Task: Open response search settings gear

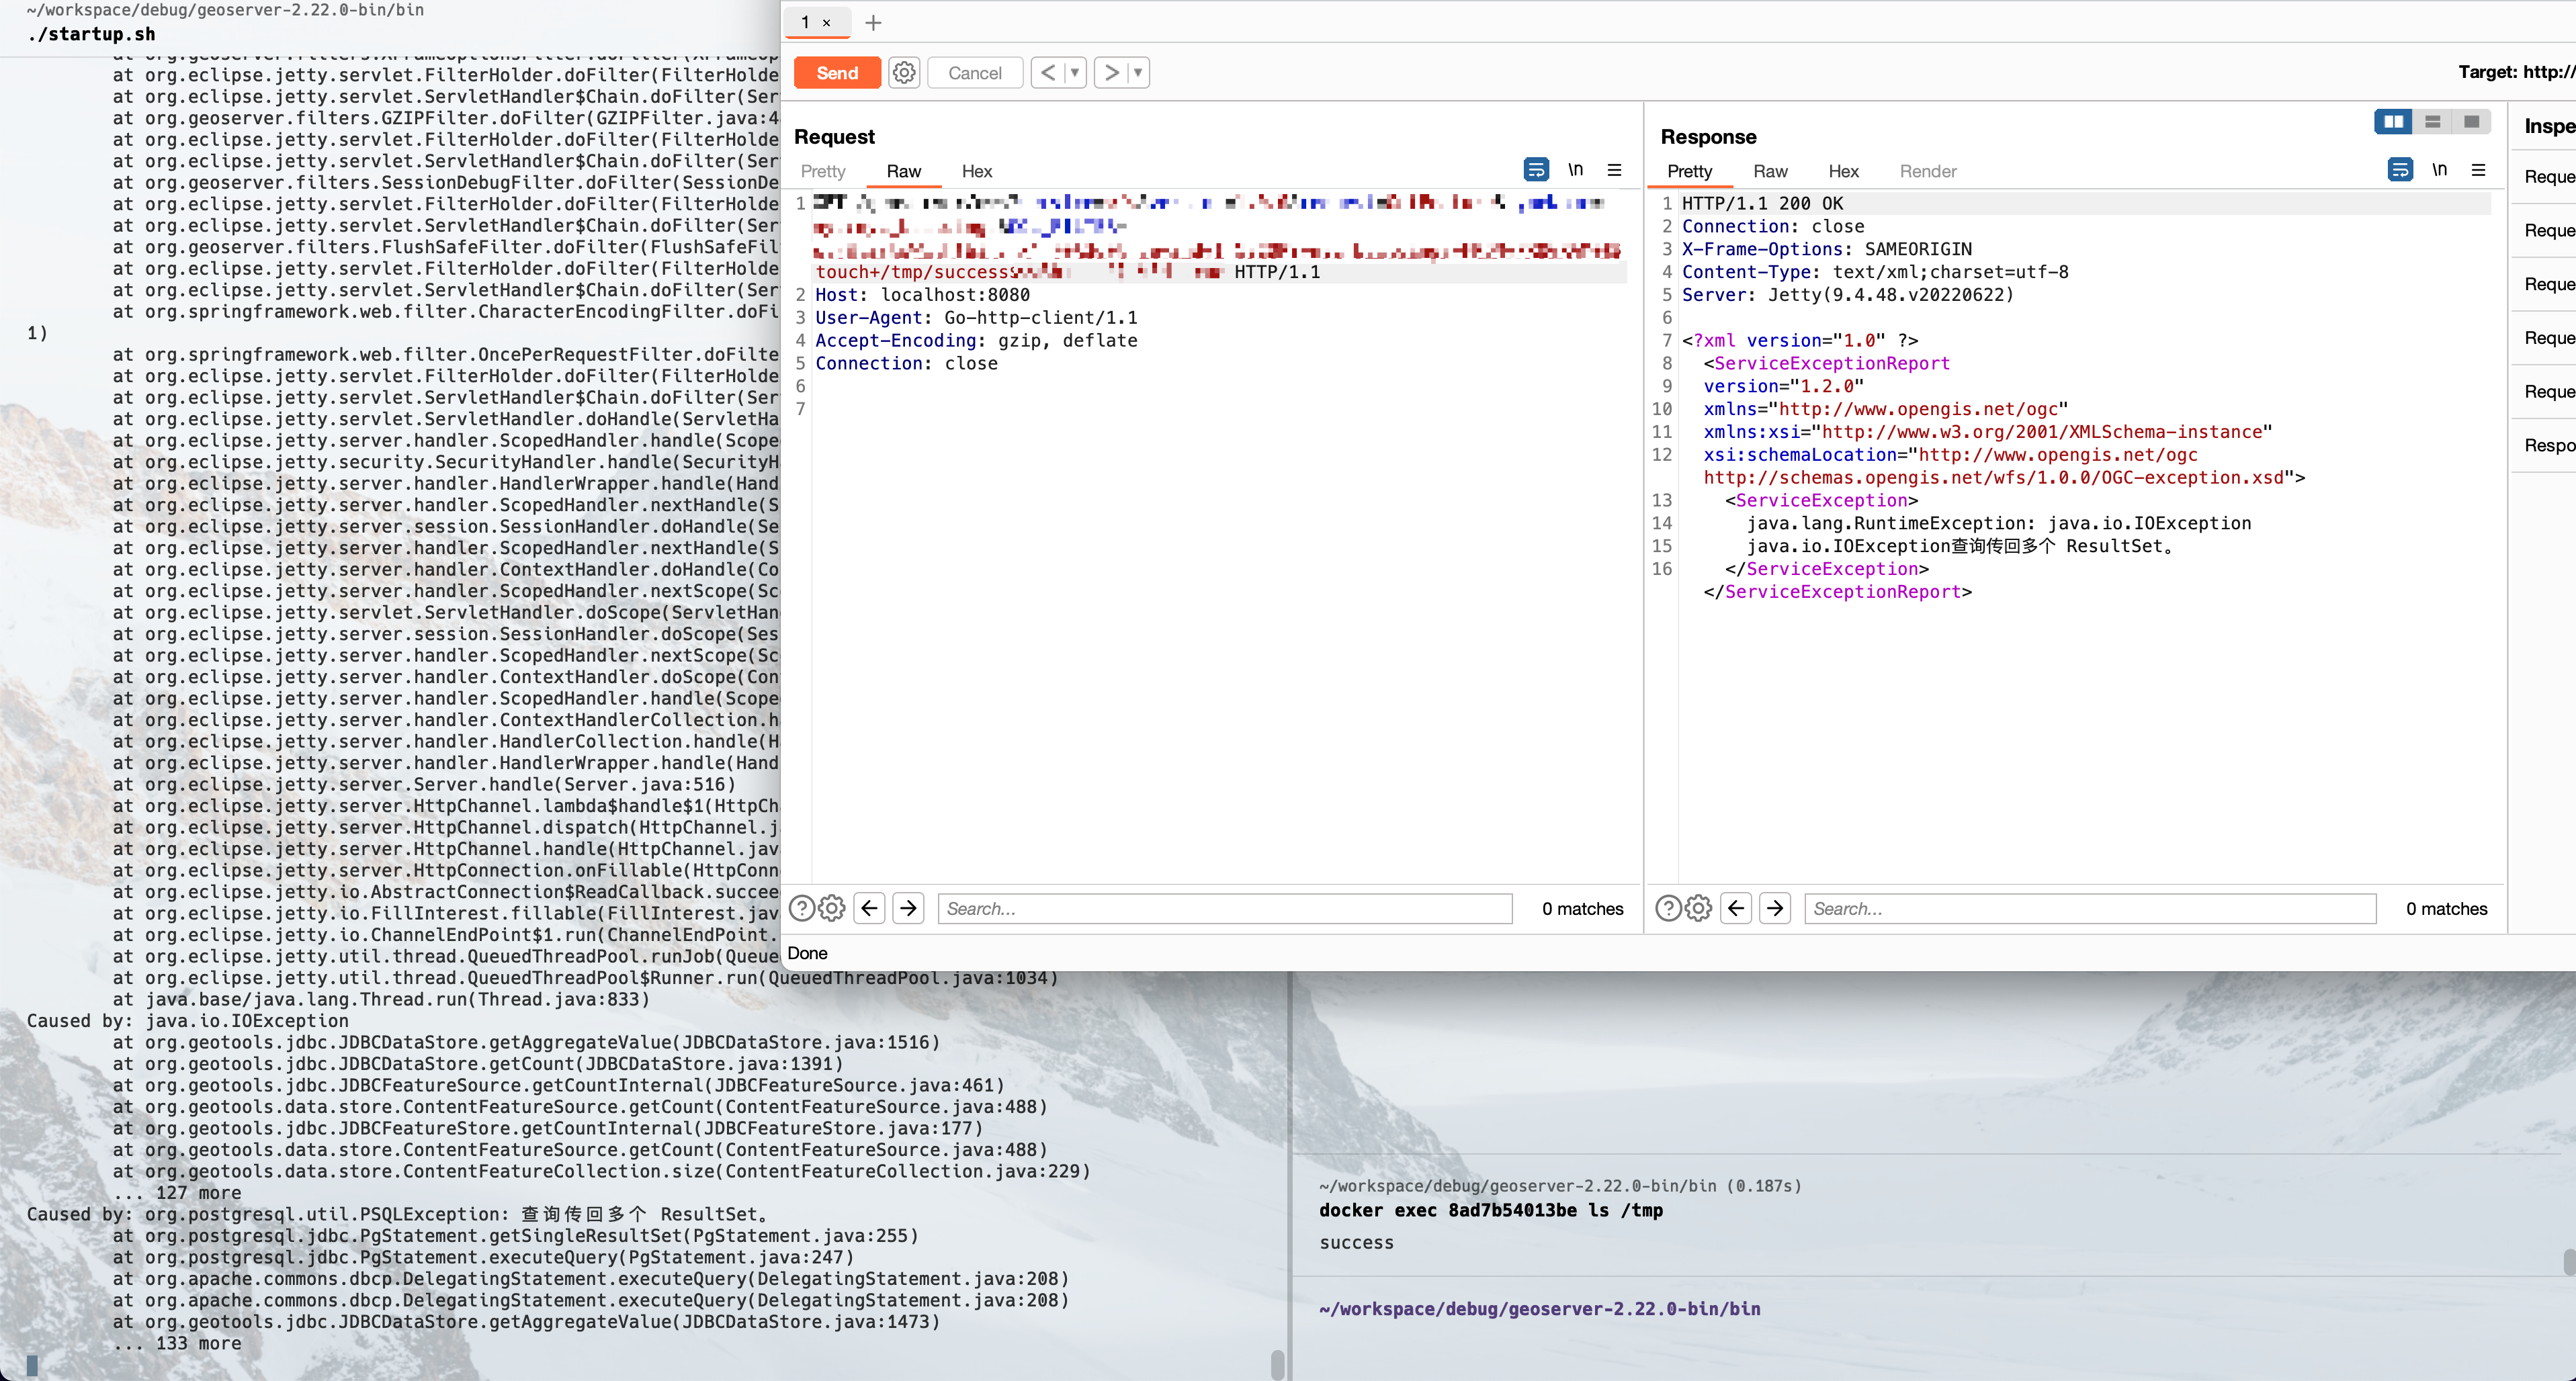Action: [1698, 908]
